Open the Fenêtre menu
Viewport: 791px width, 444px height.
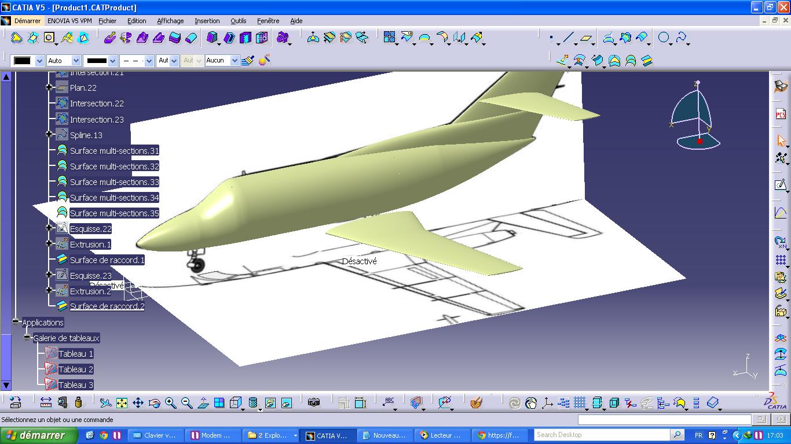click(x=268, y=21)
